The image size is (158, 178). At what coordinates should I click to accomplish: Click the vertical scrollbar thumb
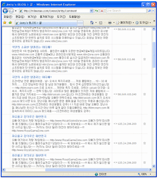tap(154, 55)
